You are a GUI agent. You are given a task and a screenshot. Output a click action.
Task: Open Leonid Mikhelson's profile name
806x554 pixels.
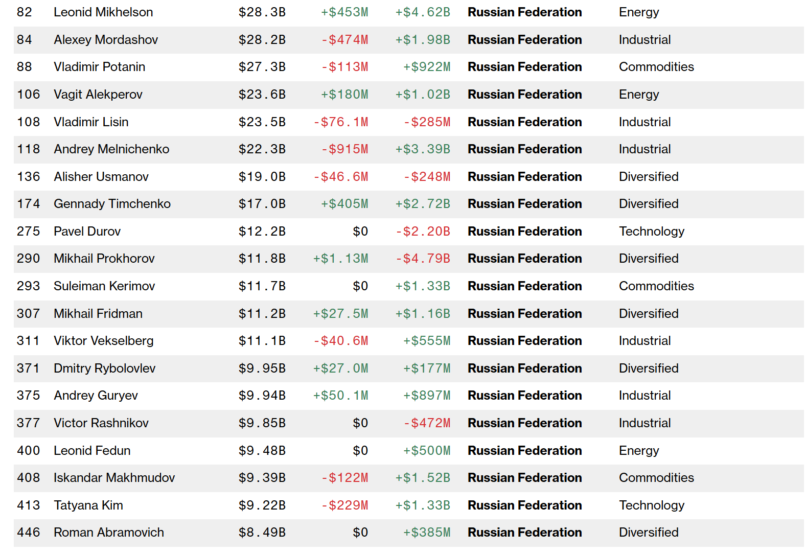(103, 12)
